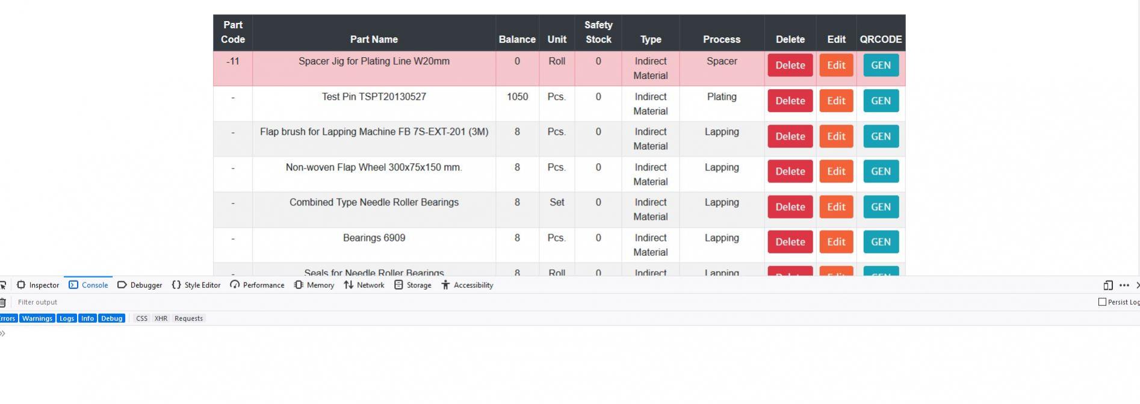Open the devtools three-dot options menu
1140x404 pixels.
(1124, 285)
